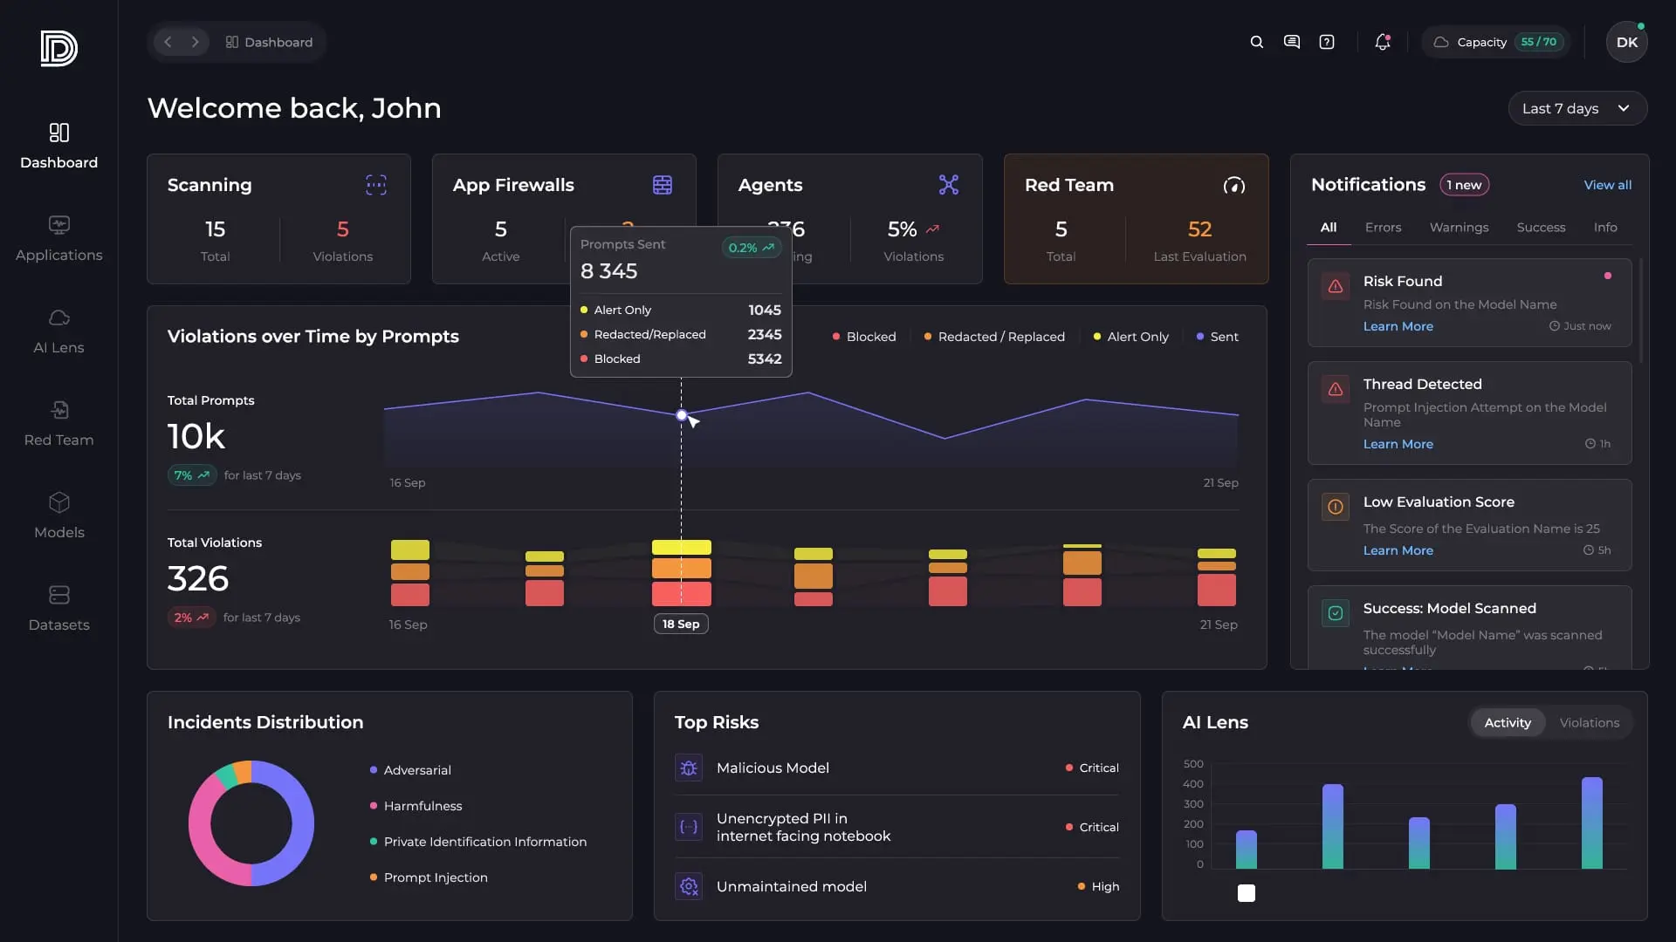Open the chat messages icon

[1291, 42]
